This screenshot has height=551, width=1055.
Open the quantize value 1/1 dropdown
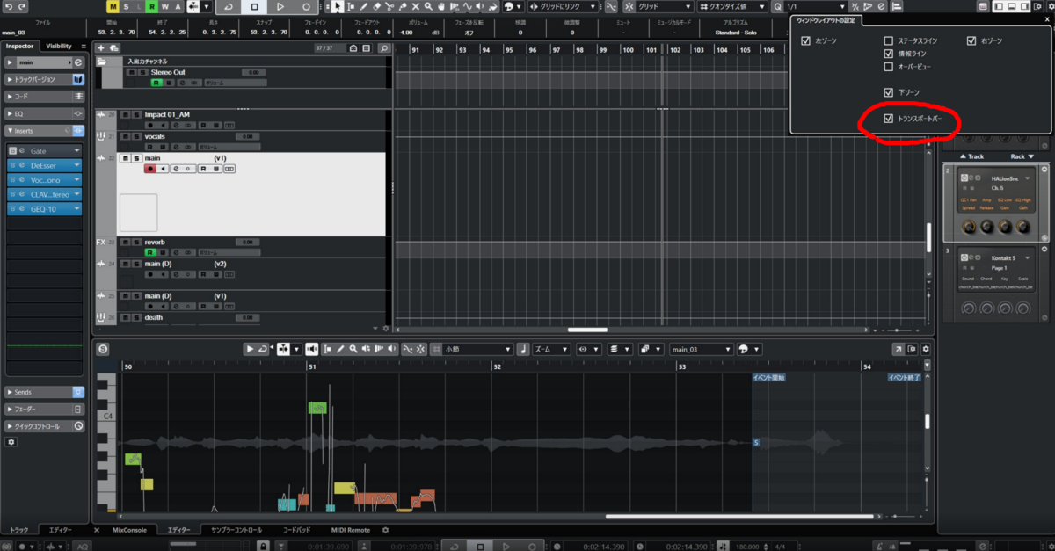pos(818,6)
